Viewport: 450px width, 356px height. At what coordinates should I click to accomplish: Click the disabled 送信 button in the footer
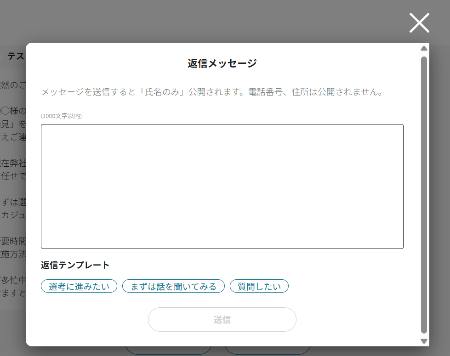pos(222,319)
